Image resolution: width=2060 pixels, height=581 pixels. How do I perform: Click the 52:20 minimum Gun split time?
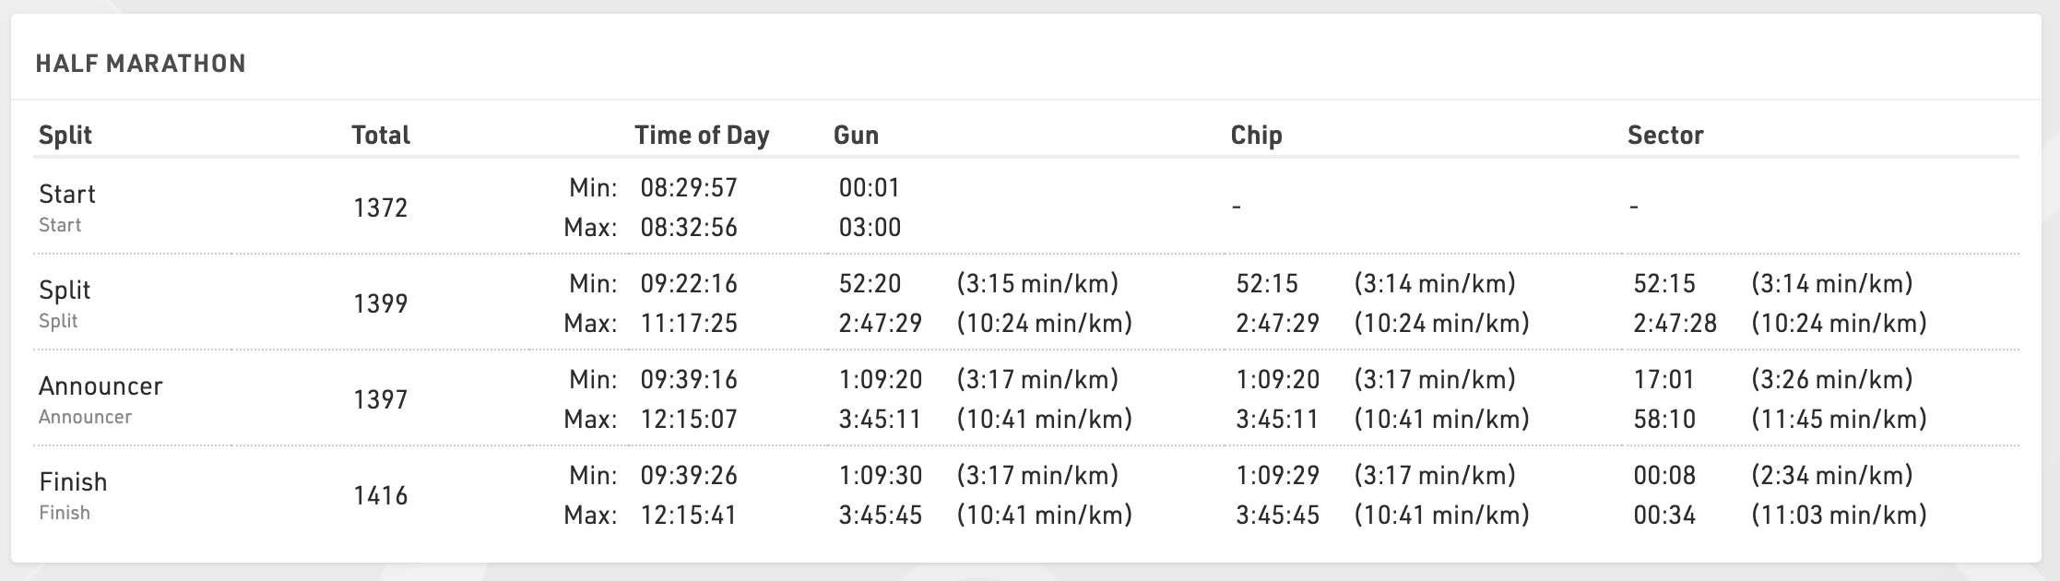(x=870, y=284)
